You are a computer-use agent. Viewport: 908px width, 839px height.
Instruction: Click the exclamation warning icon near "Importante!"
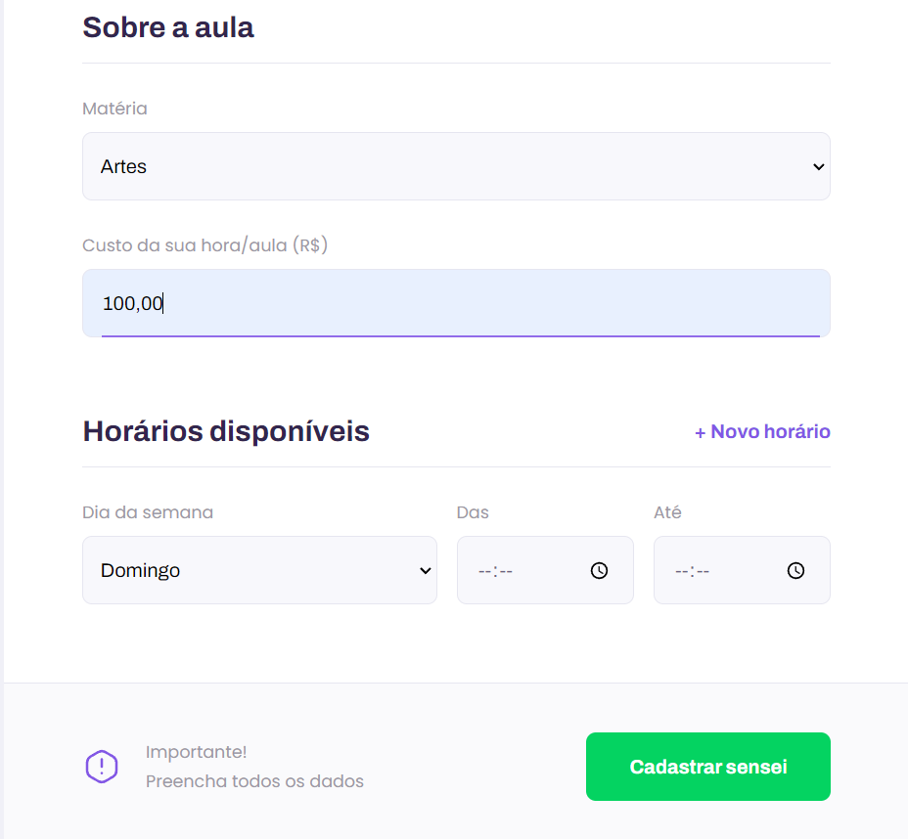click(102, 767)
